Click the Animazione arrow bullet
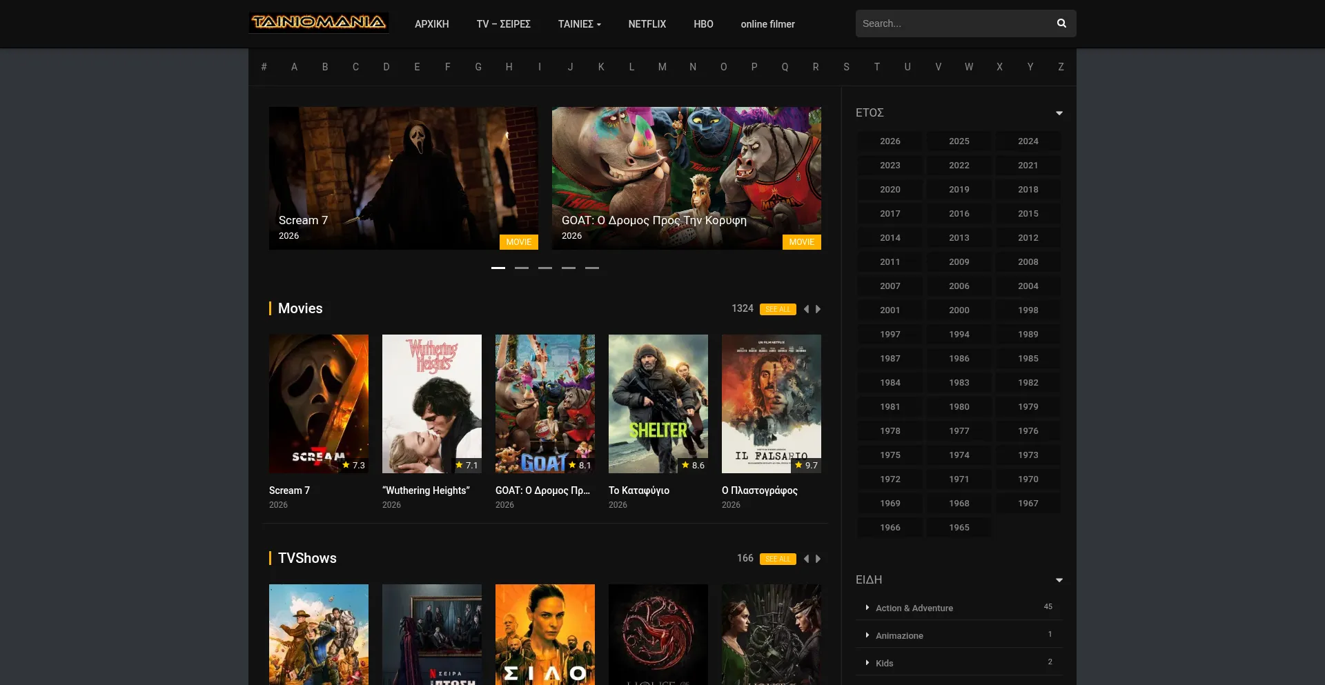Screen dimensions: 1325x685 (867, 635)
